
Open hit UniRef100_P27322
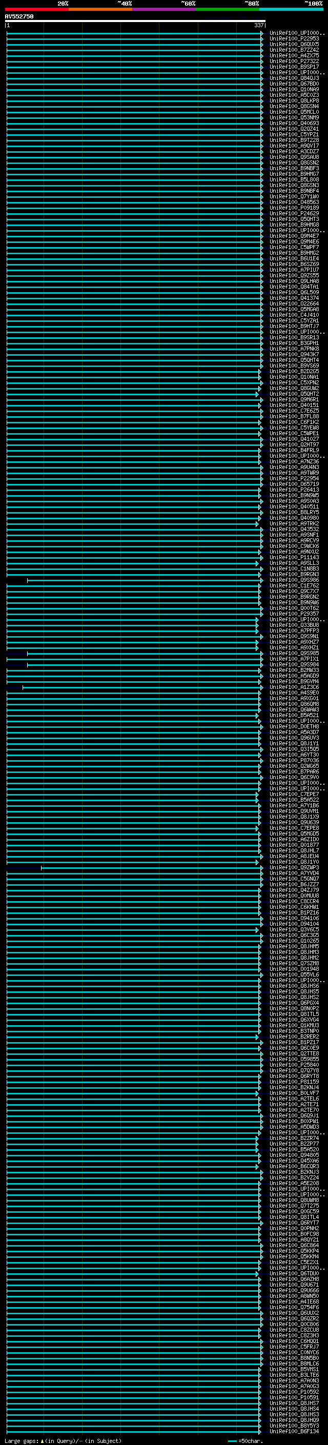294,61
